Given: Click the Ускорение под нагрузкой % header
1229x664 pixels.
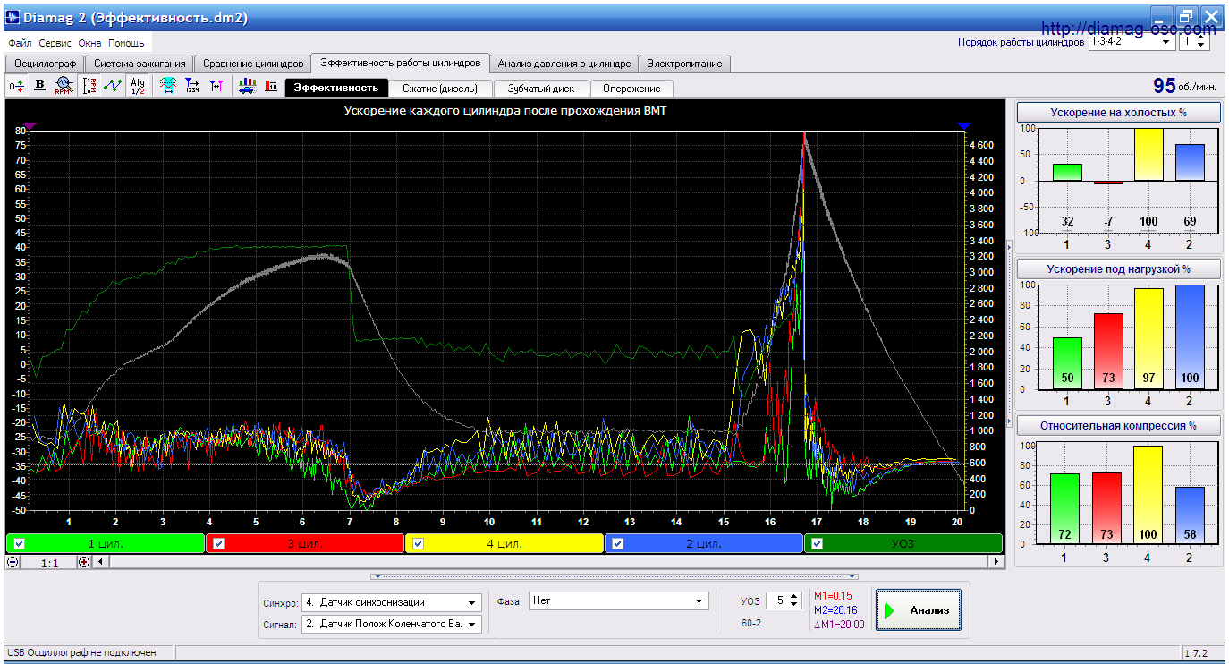Looking at the screenshot, I should (1119, 268).
